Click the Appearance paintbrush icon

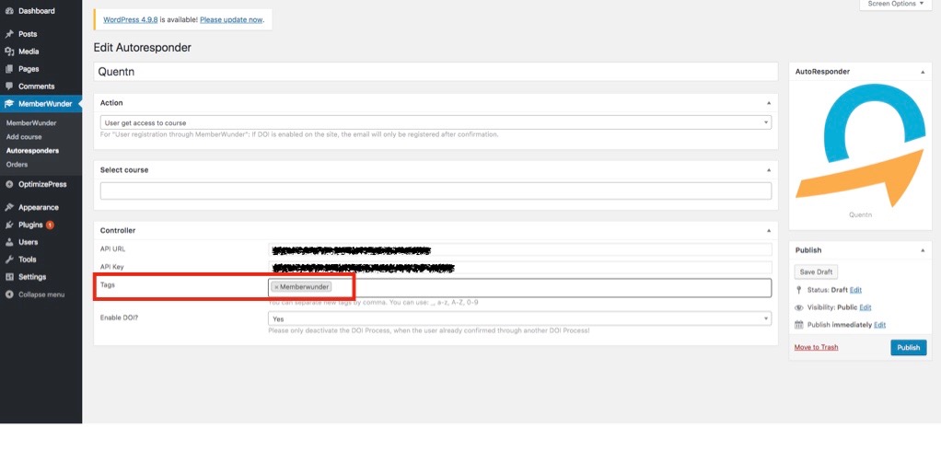click(x=9, y=207)
